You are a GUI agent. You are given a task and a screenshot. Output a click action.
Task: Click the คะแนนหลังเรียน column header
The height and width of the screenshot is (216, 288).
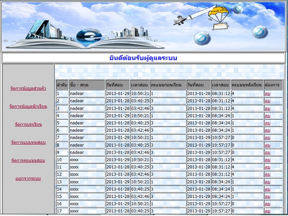point(247,85)
